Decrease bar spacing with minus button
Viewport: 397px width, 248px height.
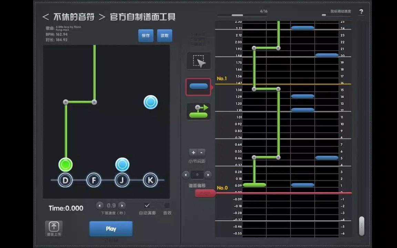click(202, 152)
